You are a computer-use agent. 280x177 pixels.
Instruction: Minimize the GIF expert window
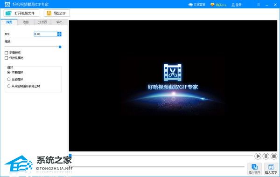(267, 5)
